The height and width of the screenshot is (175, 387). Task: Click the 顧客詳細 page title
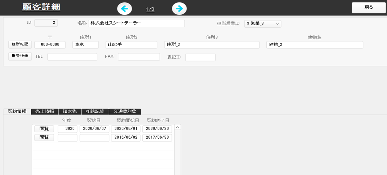41,7
